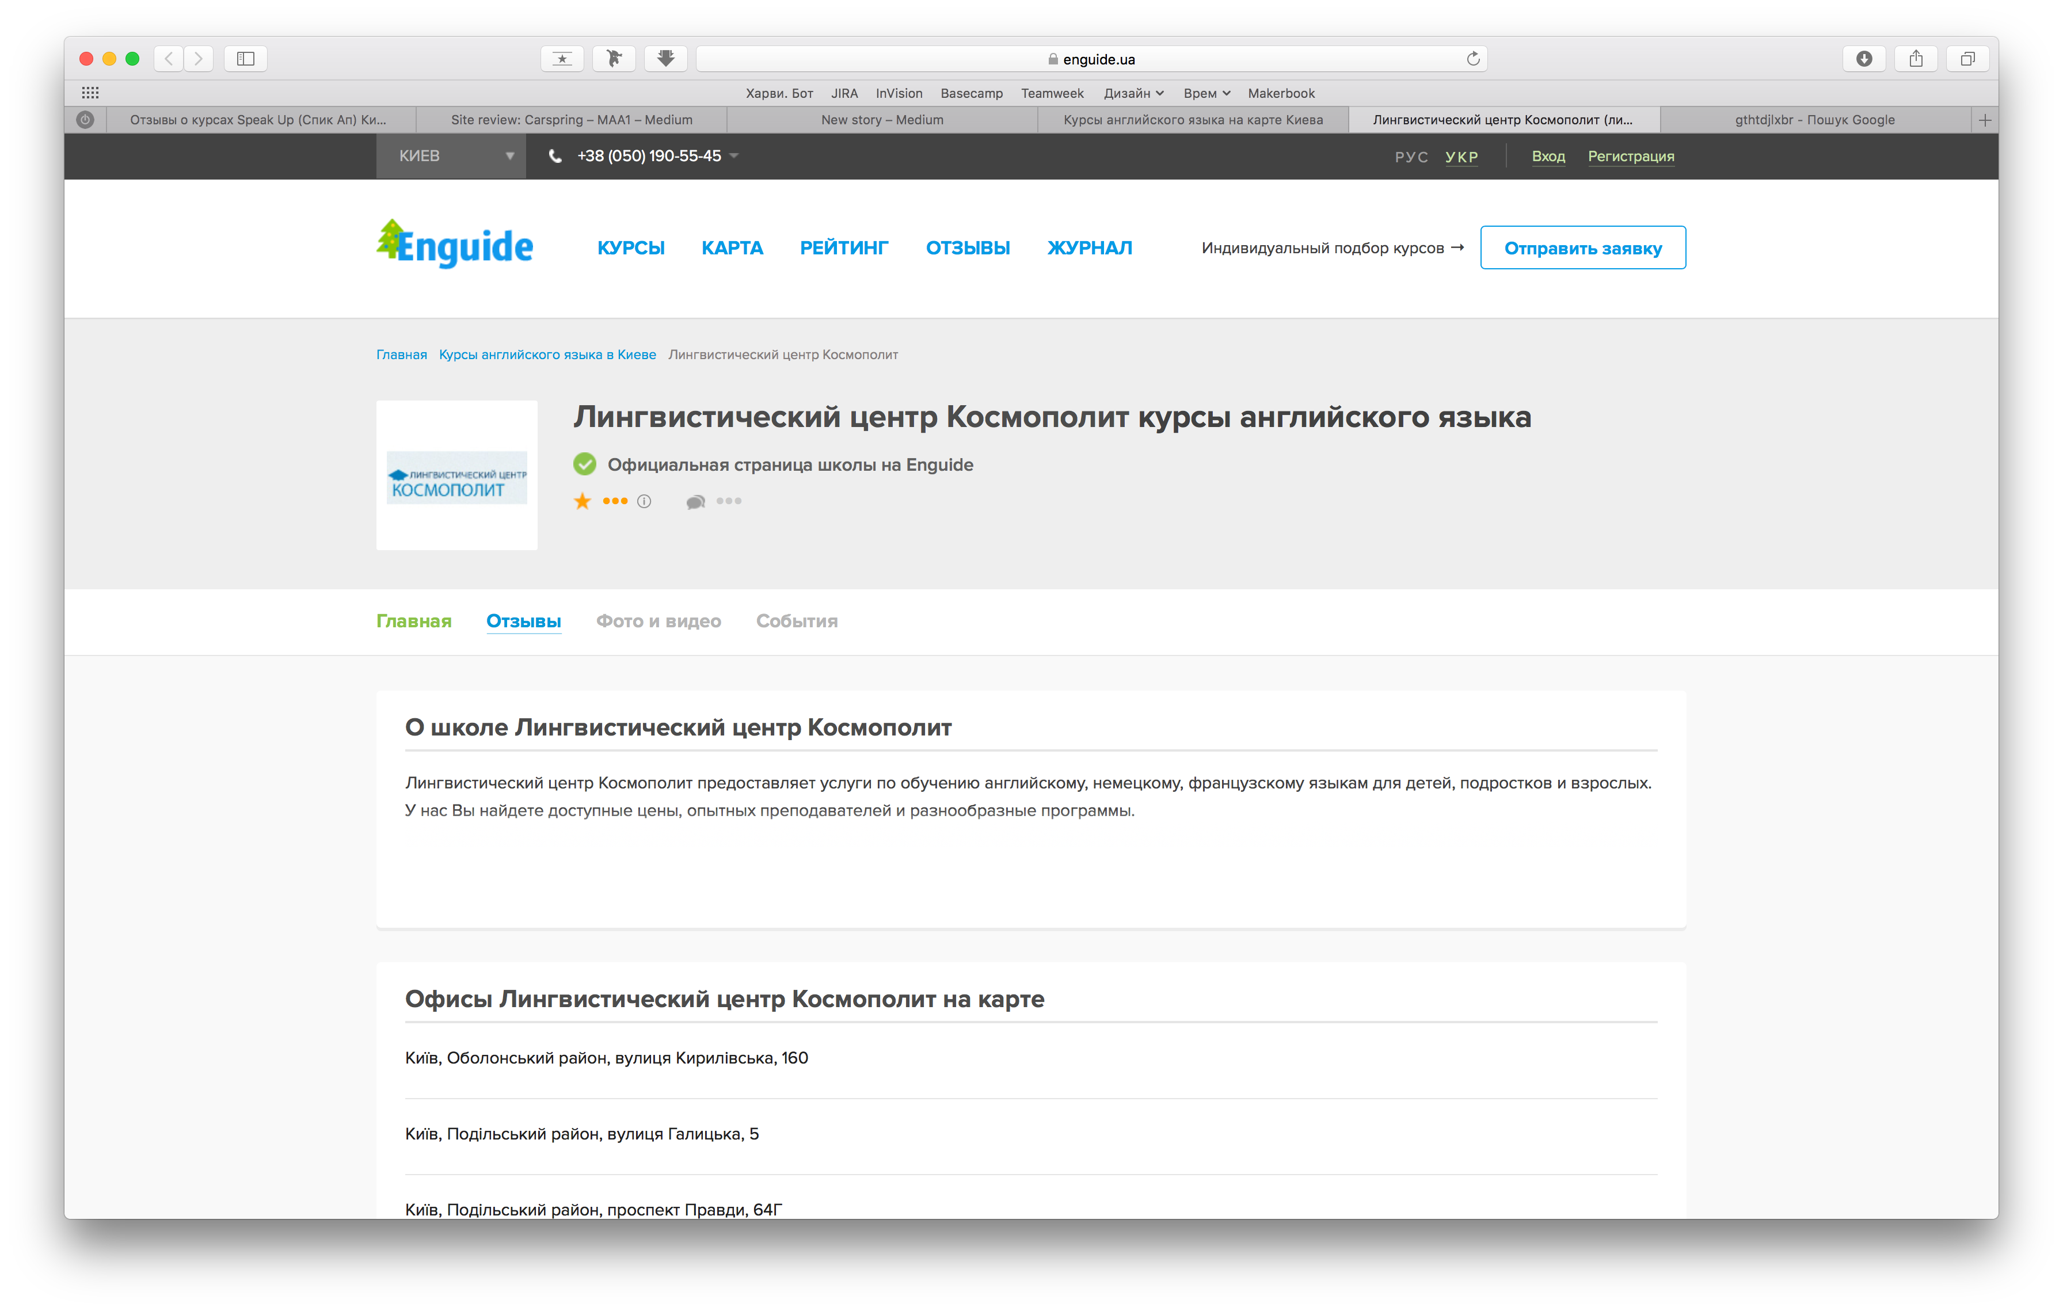Switch language to РУС
This screenshot has height=1311, width=2063.
[x=1411, y=157]
